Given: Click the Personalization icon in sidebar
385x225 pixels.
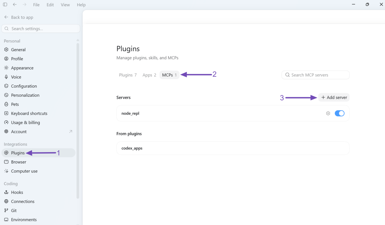Looking at the screenshot, I should pos(6,95).
